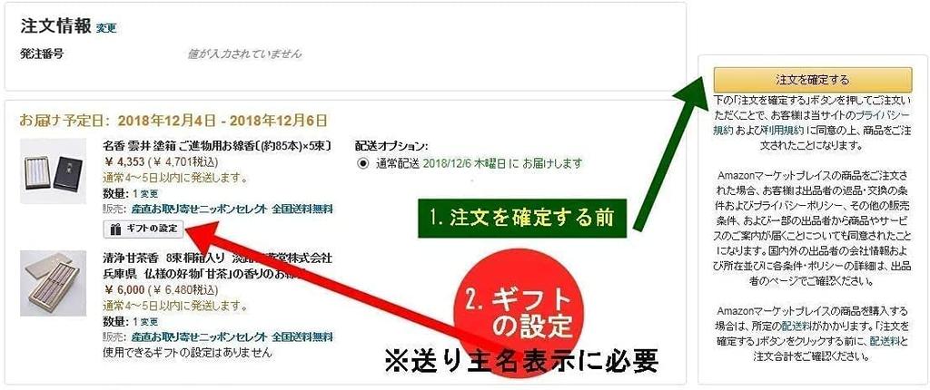Click the gift box icon in ギフトの設定
The width and height of the screenshot is (930, 390).
[x=116, y=229]
